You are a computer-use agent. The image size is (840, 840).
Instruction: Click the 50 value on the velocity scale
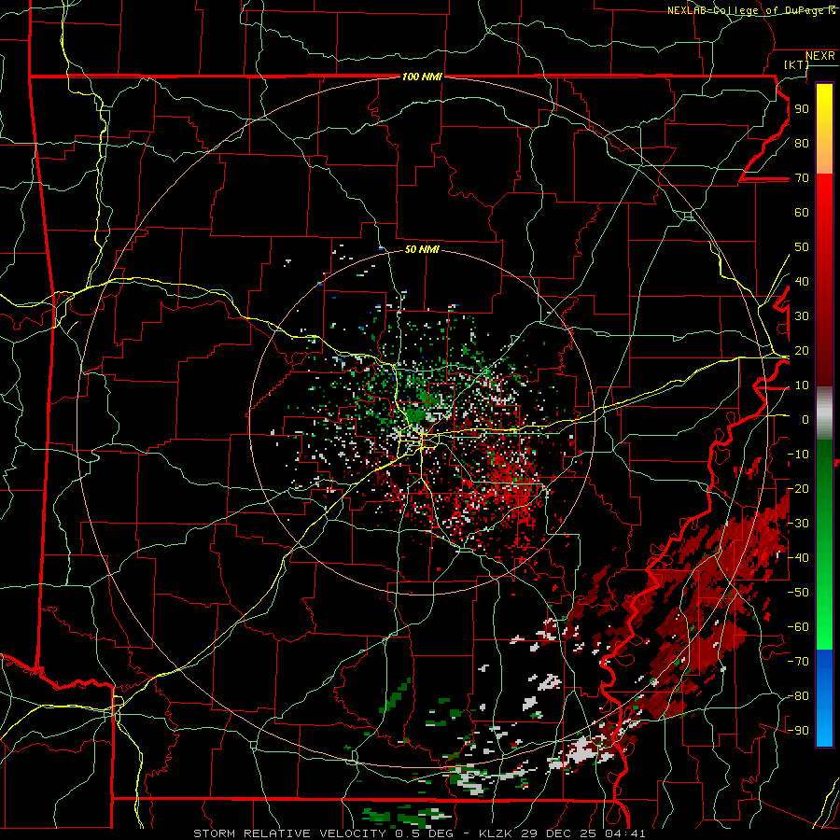click(x=802, y=247)
